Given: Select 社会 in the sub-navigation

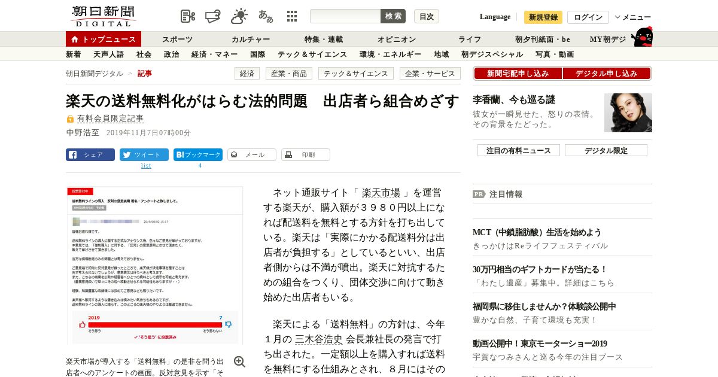Looking at the screenshot, I should pyautogui.click(x=144, y=54).
